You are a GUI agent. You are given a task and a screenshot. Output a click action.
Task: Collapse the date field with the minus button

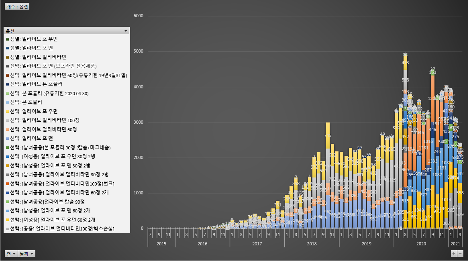click(460, 253)
